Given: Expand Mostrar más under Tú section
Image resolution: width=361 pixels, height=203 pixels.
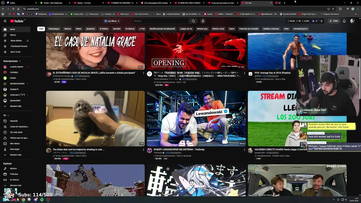Looking at the screenshot, I should [x=16, y=155].
